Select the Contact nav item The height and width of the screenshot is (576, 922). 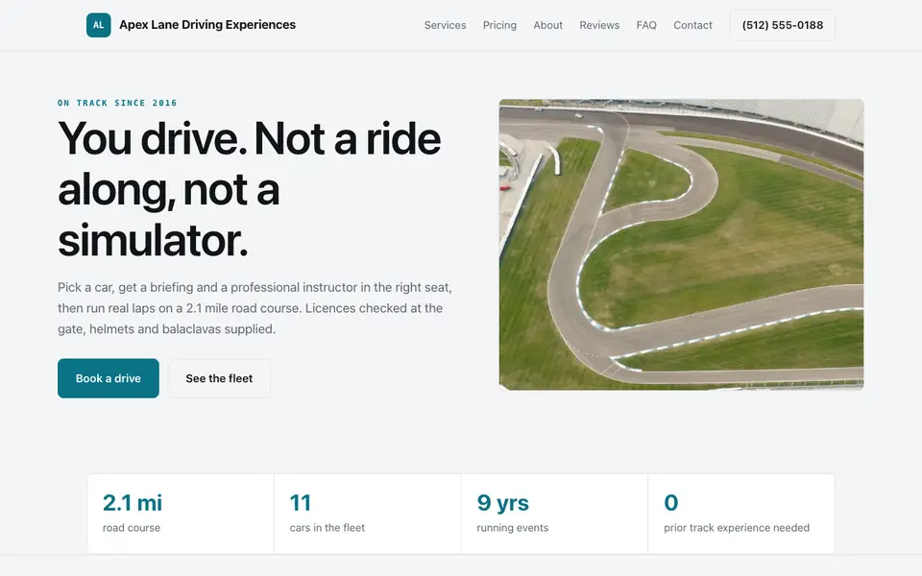[692, 25]
